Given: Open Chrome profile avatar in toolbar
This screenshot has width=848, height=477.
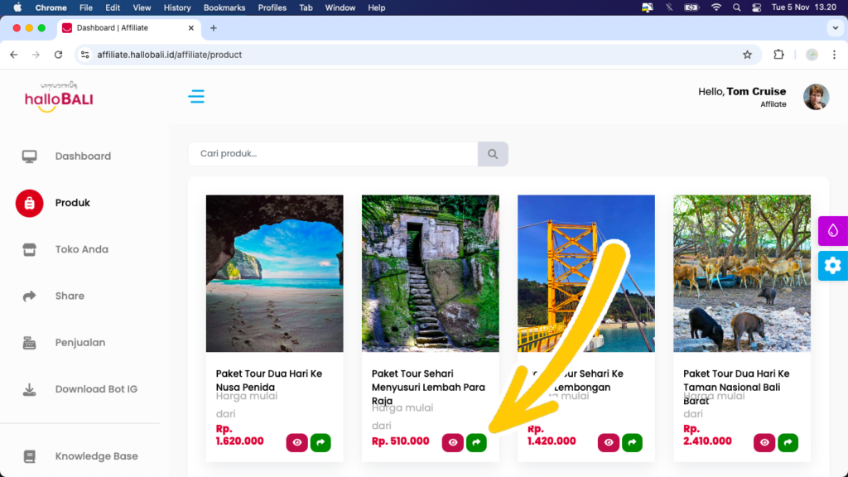Looking at the screenshot, I should pyautogui.click(x=812, y=55).
